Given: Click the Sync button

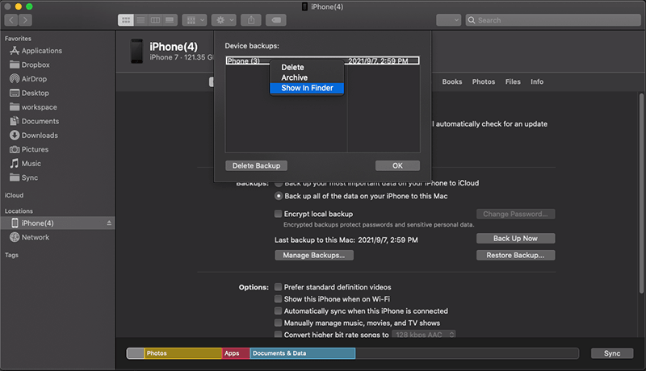Looking at the screenshot, I should pos(612,353).
